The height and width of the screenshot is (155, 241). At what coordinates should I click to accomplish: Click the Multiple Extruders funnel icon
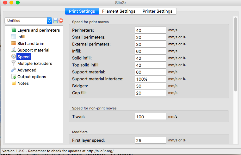(14, 63)
